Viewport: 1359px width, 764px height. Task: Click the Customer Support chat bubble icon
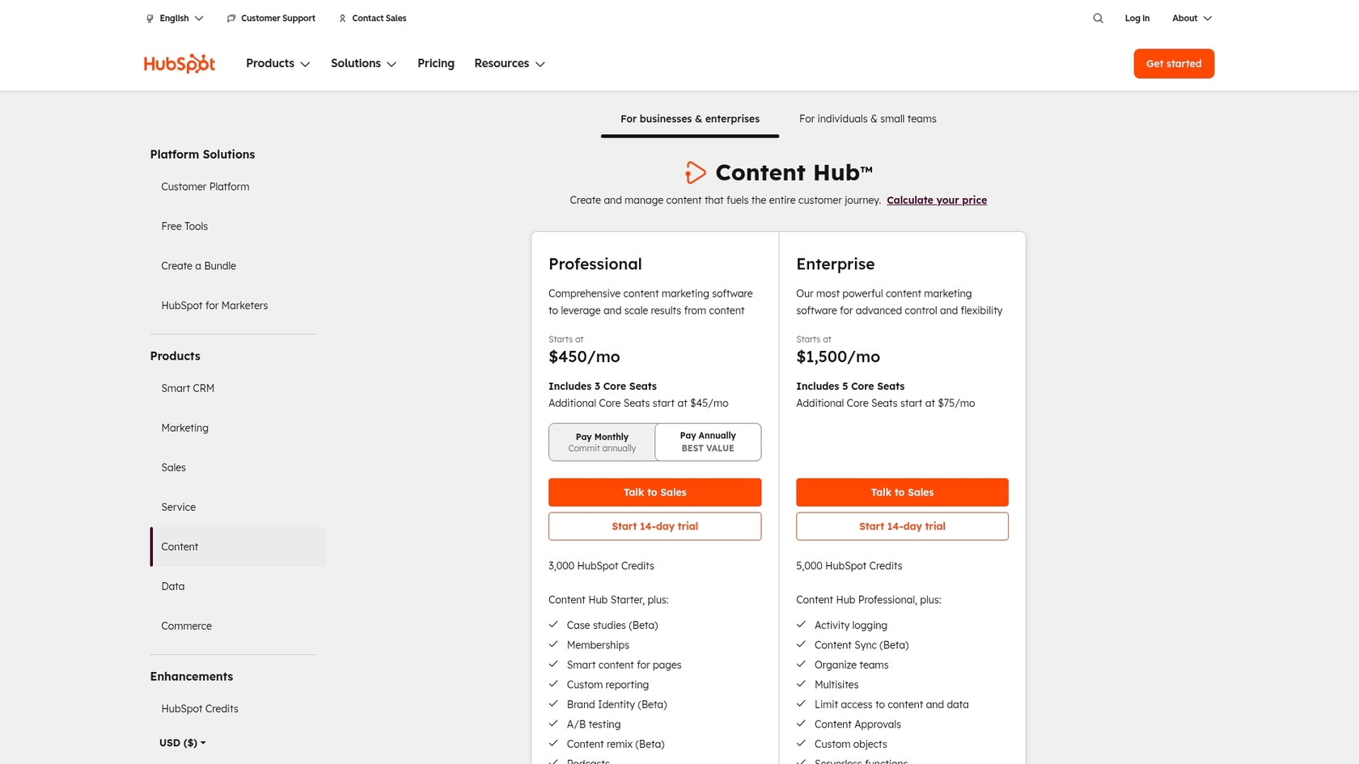click(231, 17)
